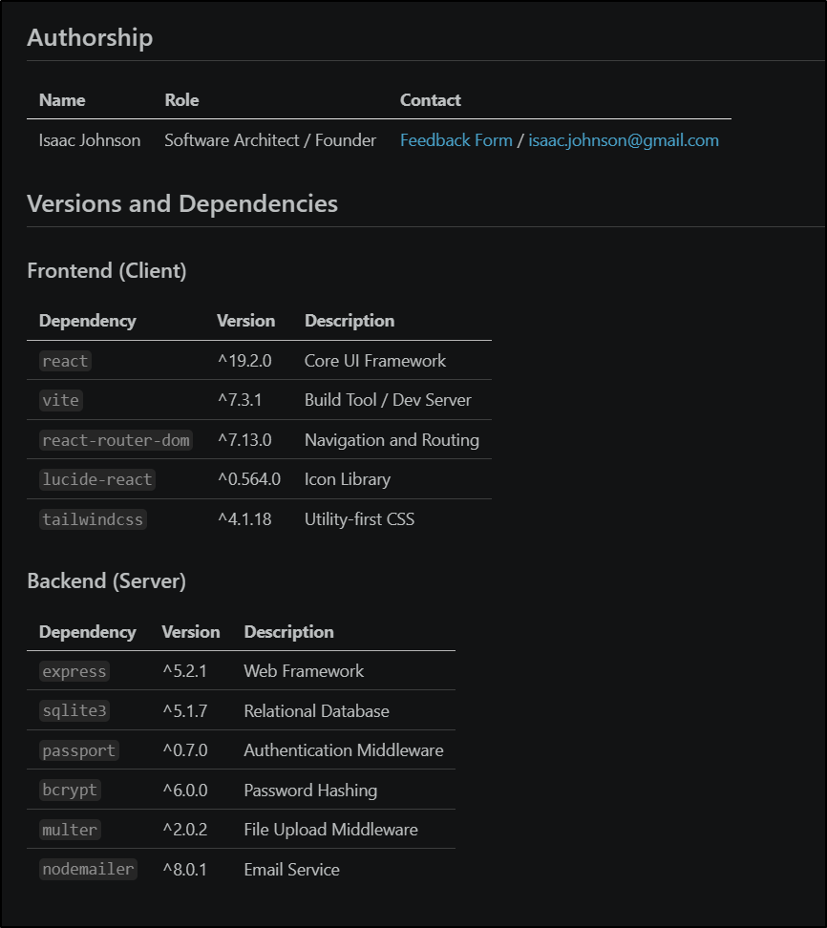
Task: Select the express dependency name
Action: [x=74, y=671]
